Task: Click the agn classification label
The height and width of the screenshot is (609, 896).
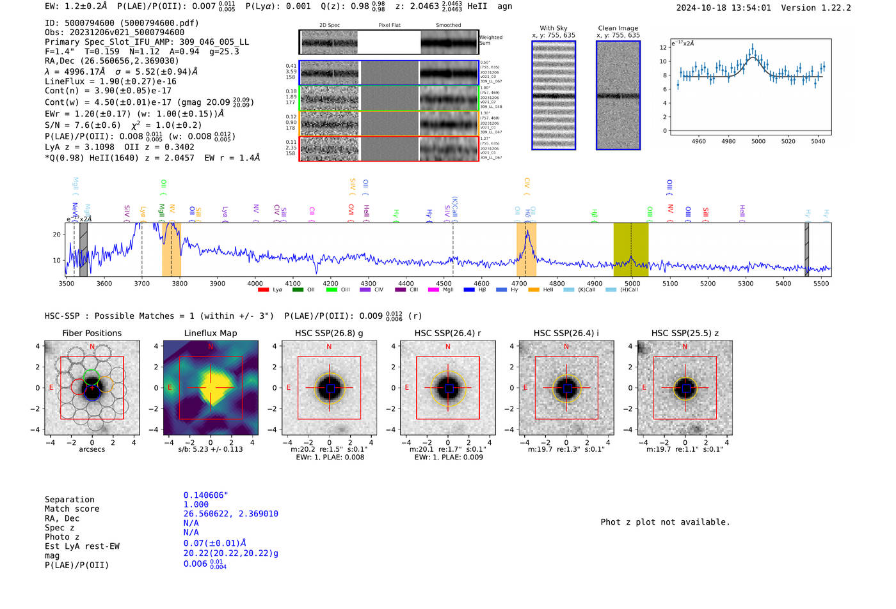Action: [505, 6]
